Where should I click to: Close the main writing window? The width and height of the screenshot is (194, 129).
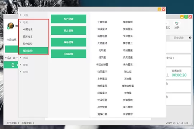190,17
